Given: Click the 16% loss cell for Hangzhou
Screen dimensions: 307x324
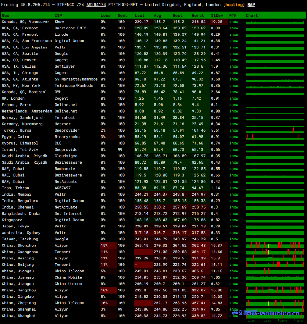Looking at the screenshot, I should click(x=104, y=290).
